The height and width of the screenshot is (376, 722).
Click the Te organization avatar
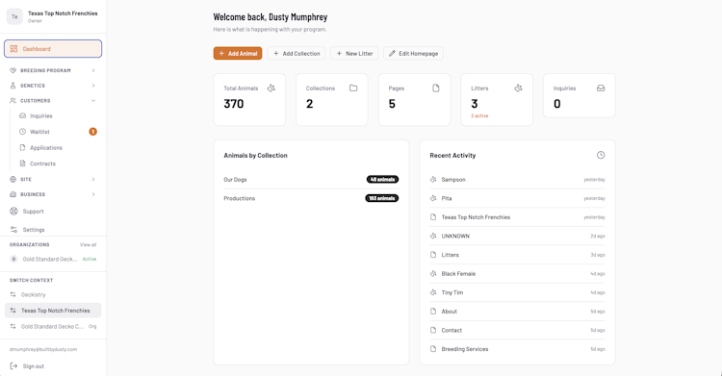tap(14, 16)
